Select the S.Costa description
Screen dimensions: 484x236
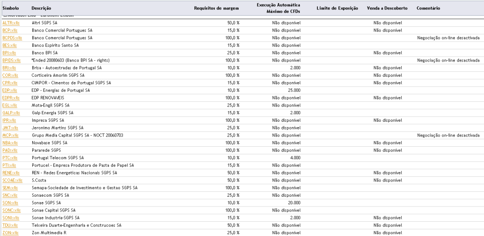pyautogui.click(x=39, y=180)
